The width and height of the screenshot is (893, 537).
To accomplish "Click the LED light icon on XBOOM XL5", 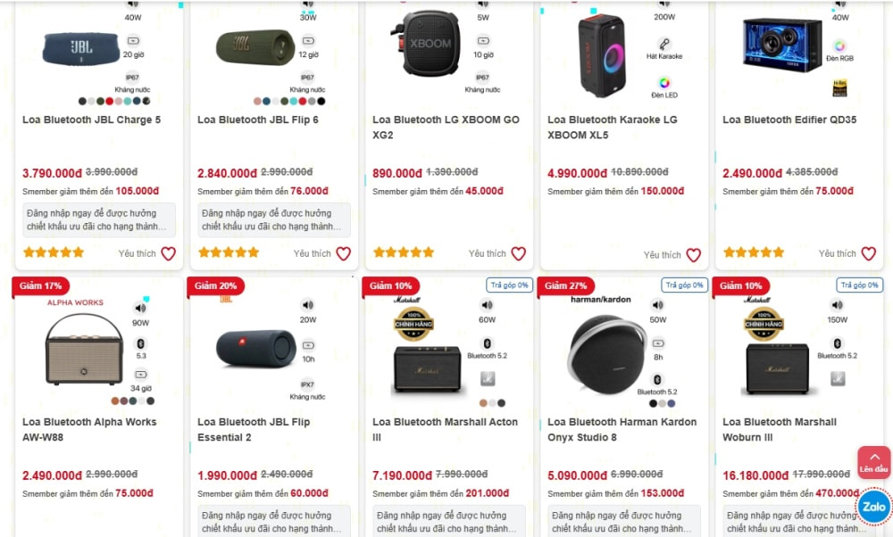I will [664, 83].
